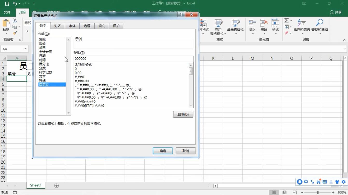
Task: Add a new sheet with plus button
Action: pyautogui.click(x=56, y=185)
